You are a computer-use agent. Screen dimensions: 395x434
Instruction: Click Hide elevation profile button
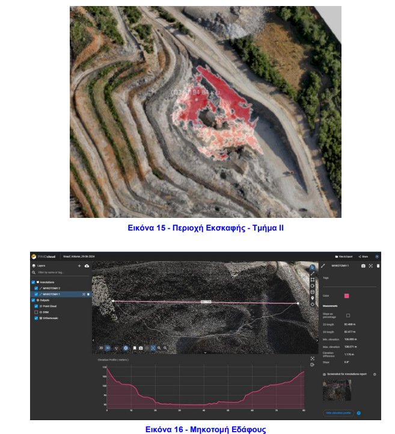[338, 413]
